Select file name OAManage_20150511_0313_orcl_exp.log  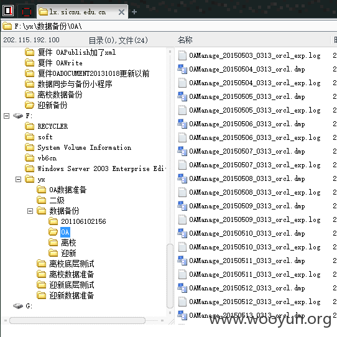(255, 274)
